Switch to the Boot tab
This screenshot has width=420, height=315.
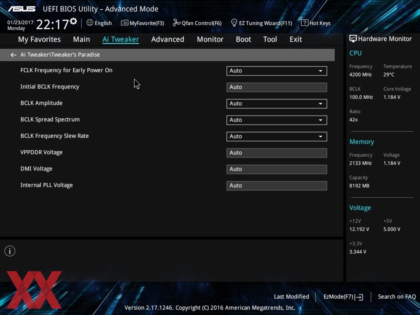click(x=243, y=39)
